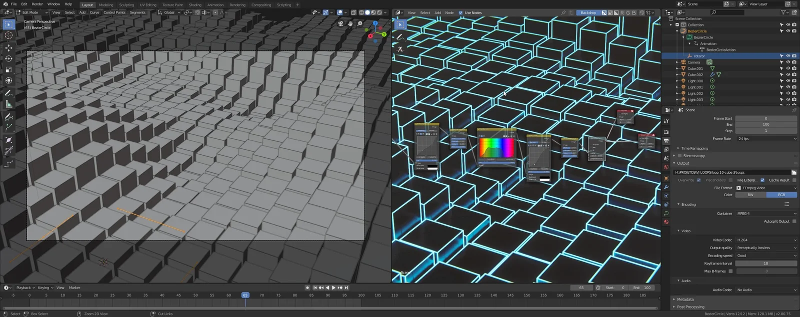Open the Frame Rate dropdown
This screenshot has height=317, width=800.
[766, 139]
